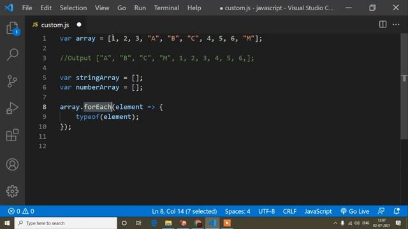Image resolution: width=408 pixels, height=229 pixels.
Task: Open the volume control in tray
Action: click(357, 223)
